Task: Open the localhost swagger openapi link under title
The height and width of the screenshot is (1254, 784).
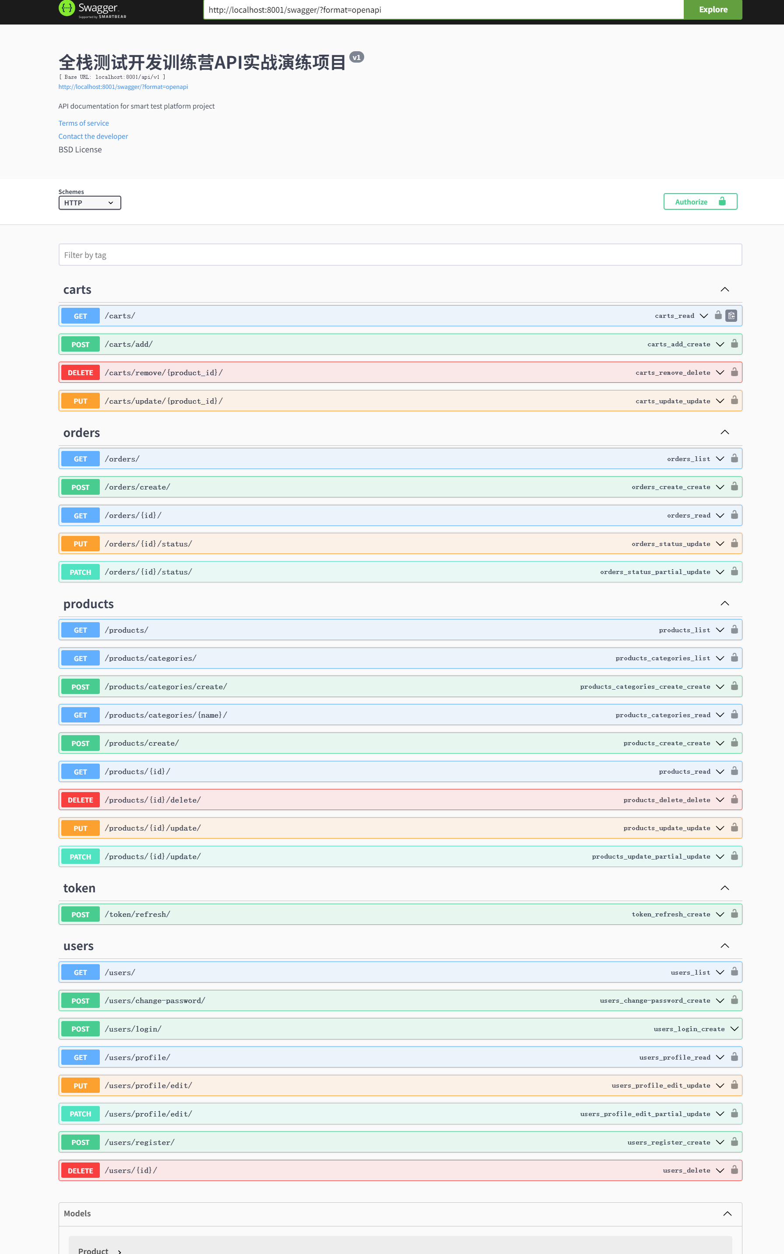Action: pyautogui.click(x=123, y=87)
